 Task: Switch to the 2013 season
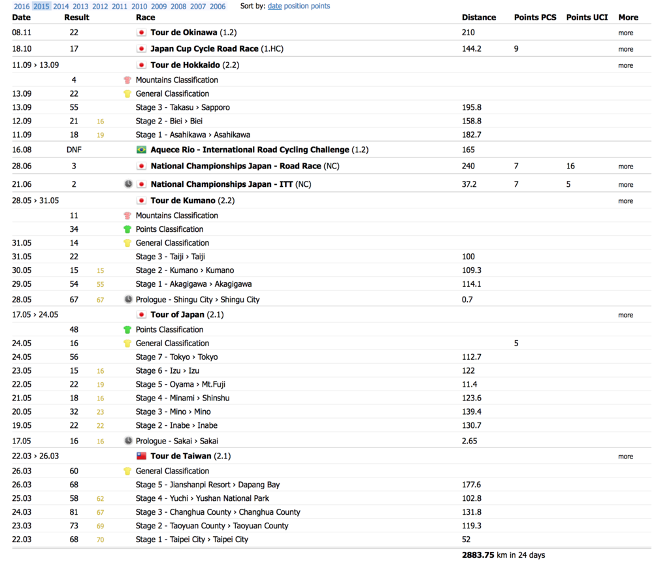point(80,7)
